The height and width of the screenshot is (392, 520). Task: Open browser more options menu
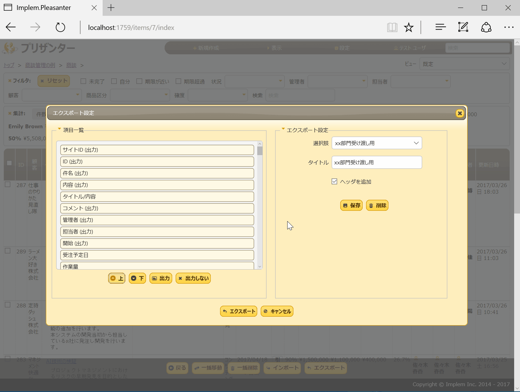(509, 27)
